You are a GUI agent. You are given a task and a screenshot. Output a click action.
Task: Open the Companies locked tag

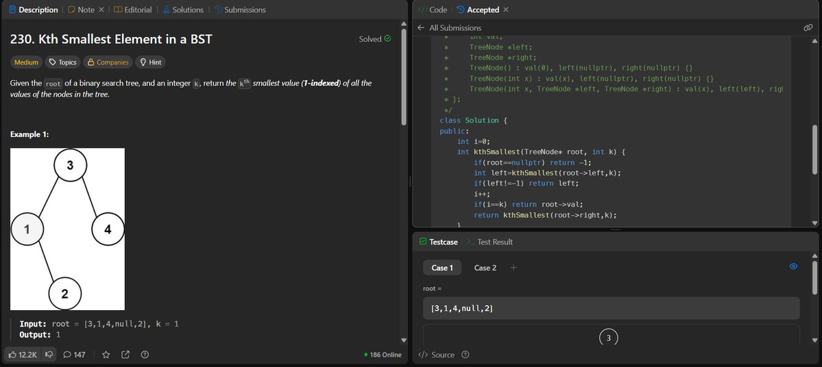108,62
